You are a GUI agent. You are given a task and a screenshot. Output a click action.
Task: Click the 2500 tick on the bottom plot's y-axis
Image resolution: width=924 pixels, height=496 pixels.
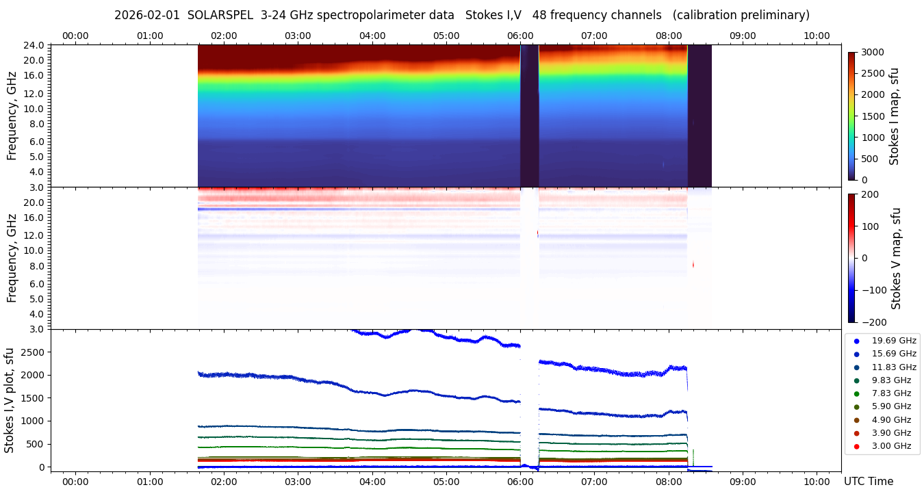(35, 352)
